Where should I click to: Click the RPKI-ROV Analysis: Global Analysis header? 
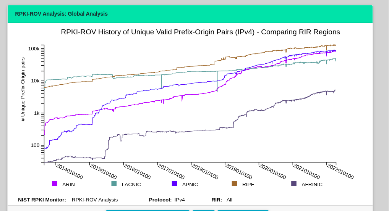click(62, 14)
